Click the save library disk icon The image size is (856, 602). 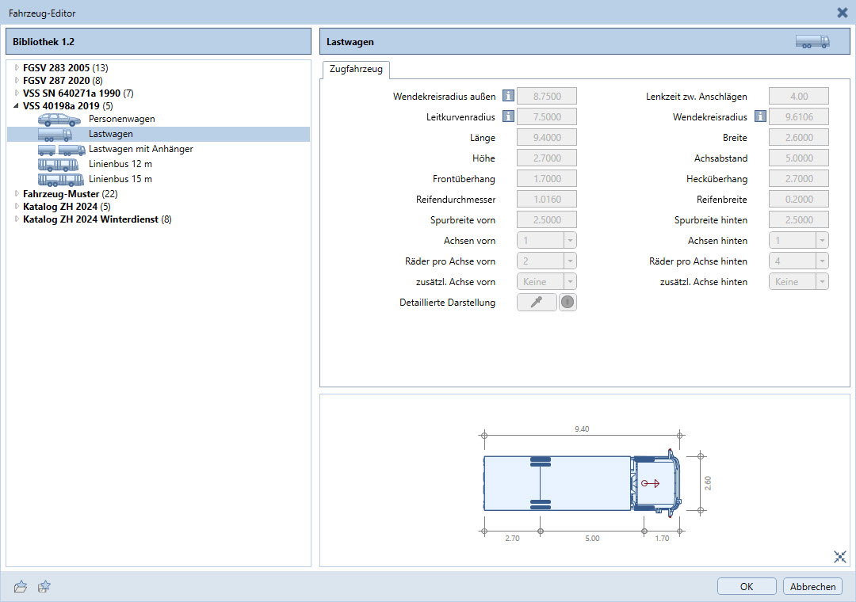[x=45, y=586]
